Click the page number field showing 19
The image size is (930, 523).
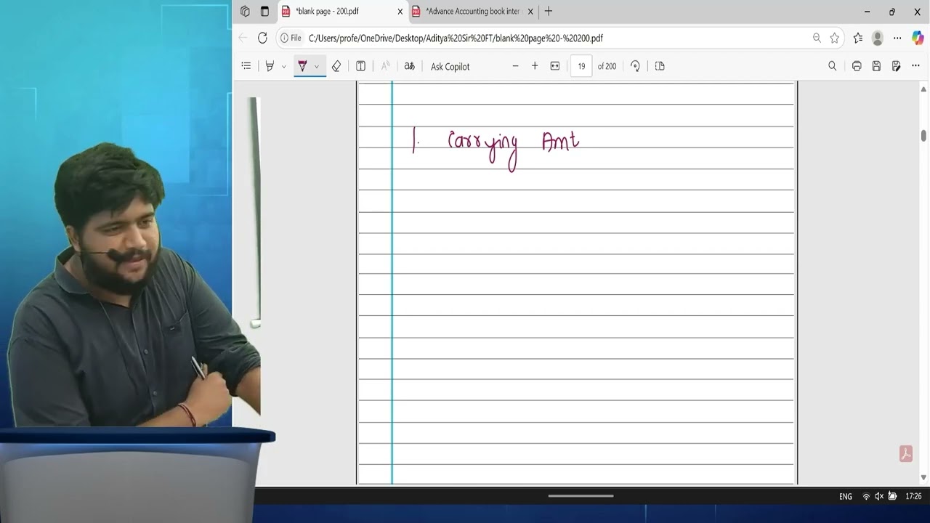pos(581,66)
